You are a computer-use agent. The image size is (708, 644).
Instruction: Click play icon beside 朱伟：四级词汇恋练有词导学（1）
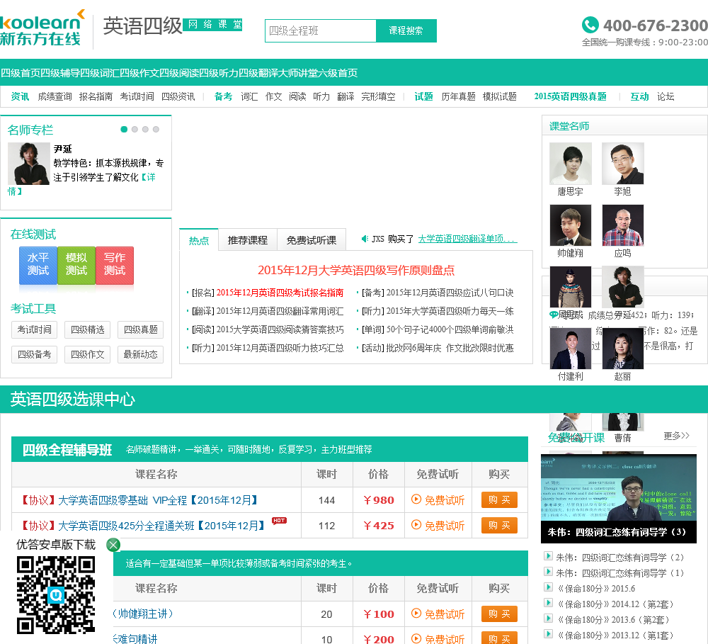[548, 572]
